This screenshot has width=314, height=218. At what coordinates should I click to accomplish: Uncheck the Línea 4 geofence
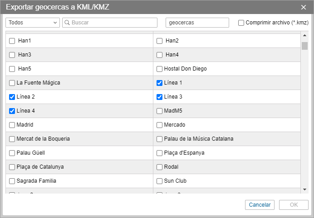click(x=12, y=111)
